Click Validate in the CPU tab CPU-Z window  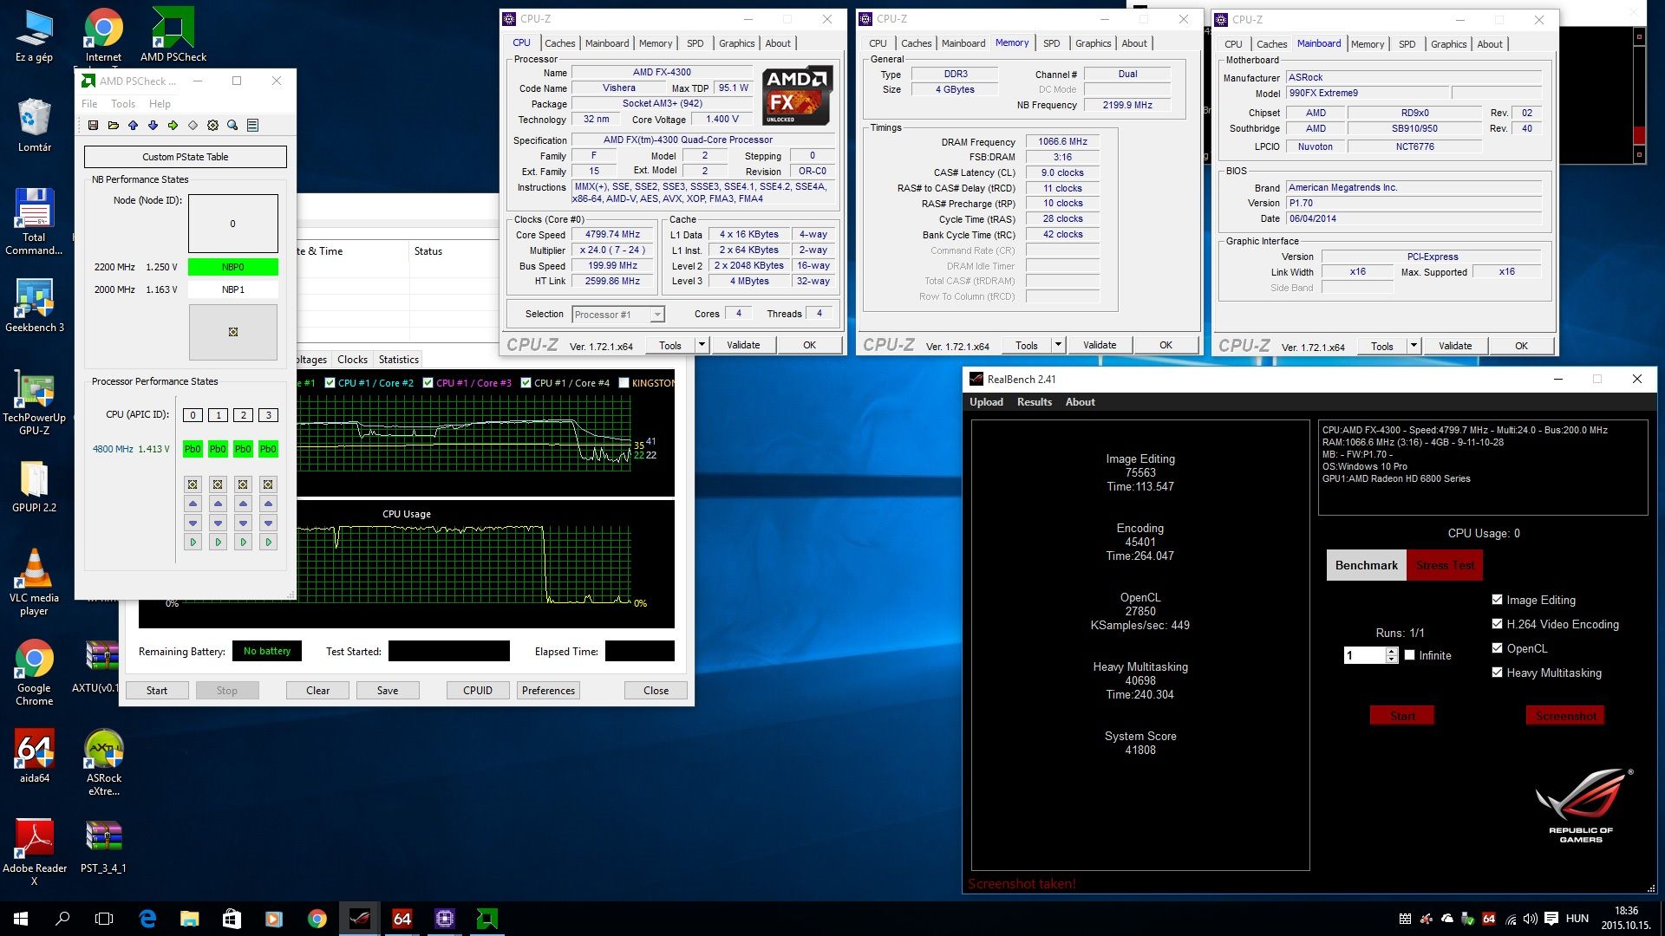743,345
